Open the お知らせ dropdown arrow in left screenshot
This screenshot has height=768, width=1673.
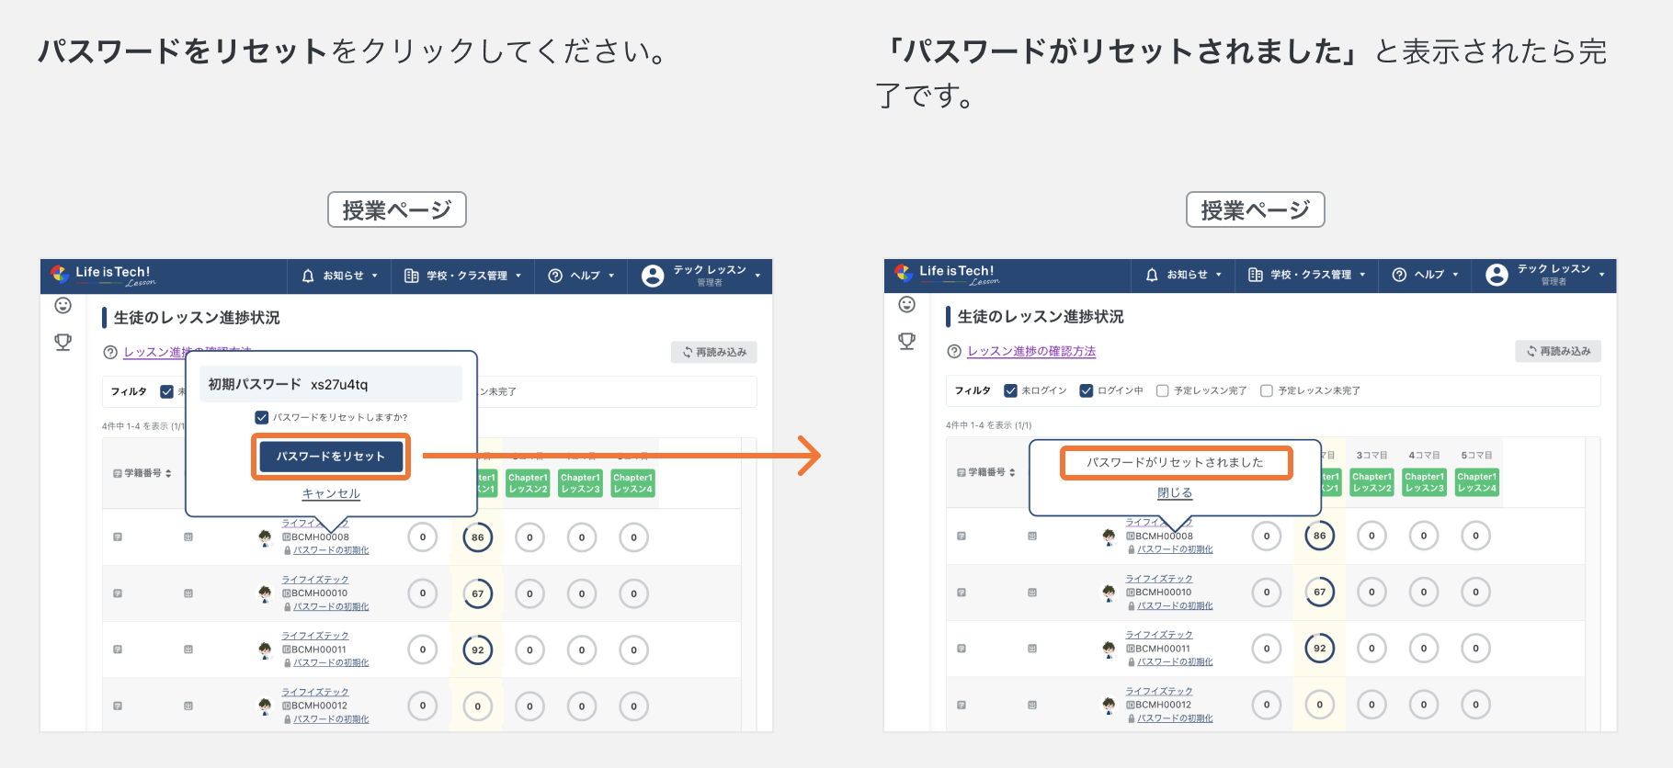(375, 276)
